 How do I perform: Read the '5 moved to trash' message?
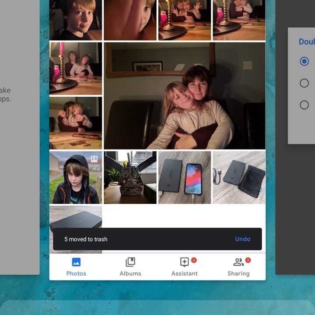pos(86,239)
